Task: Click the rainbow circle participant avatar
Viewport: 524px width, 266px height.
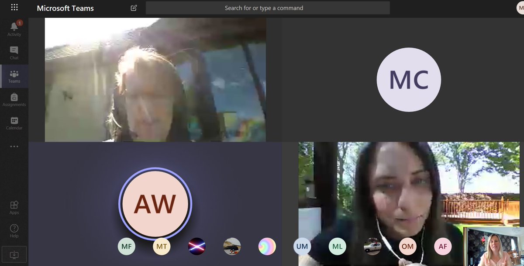Action: [x=267, y=246]
